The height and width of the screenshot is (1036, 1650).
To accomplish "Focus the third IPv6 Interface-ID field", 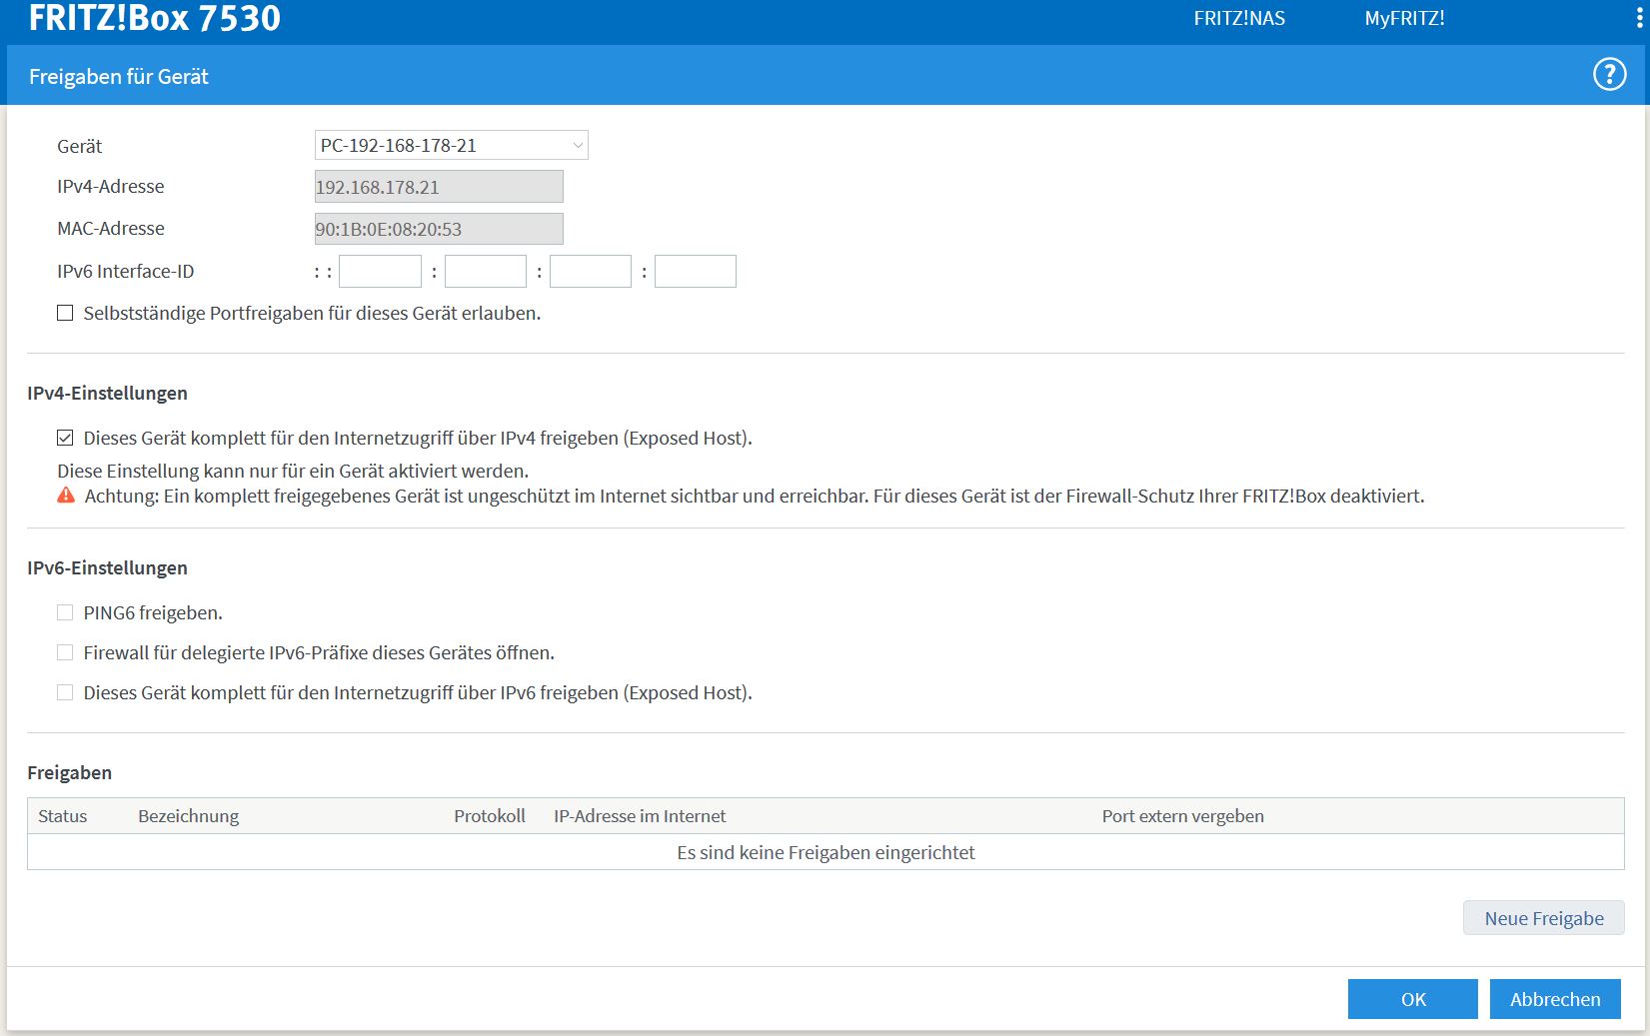I will click(590, 271).
